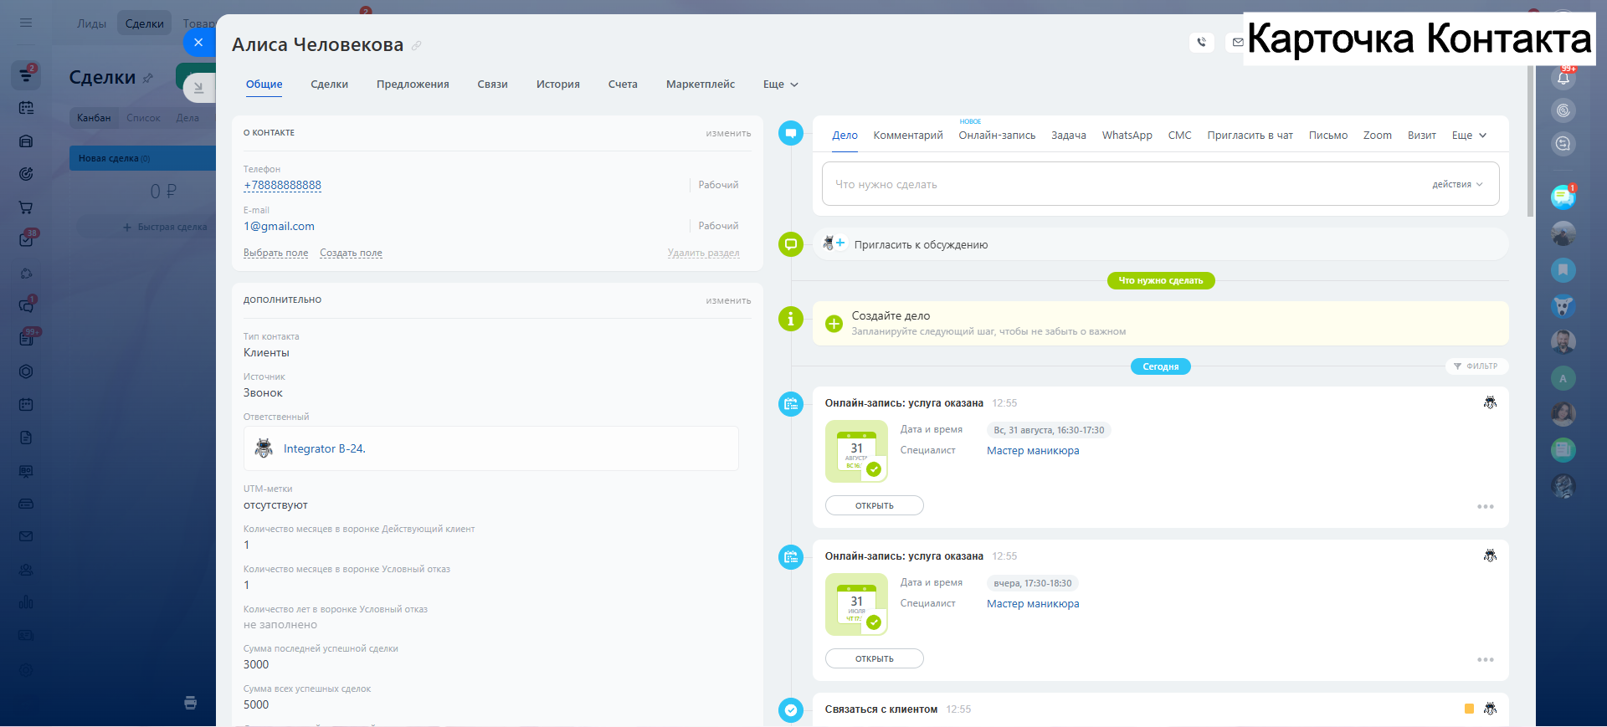Open the действия dropdown in task field
This screenshot has width=1607, height=727.
pos(1457,184)
